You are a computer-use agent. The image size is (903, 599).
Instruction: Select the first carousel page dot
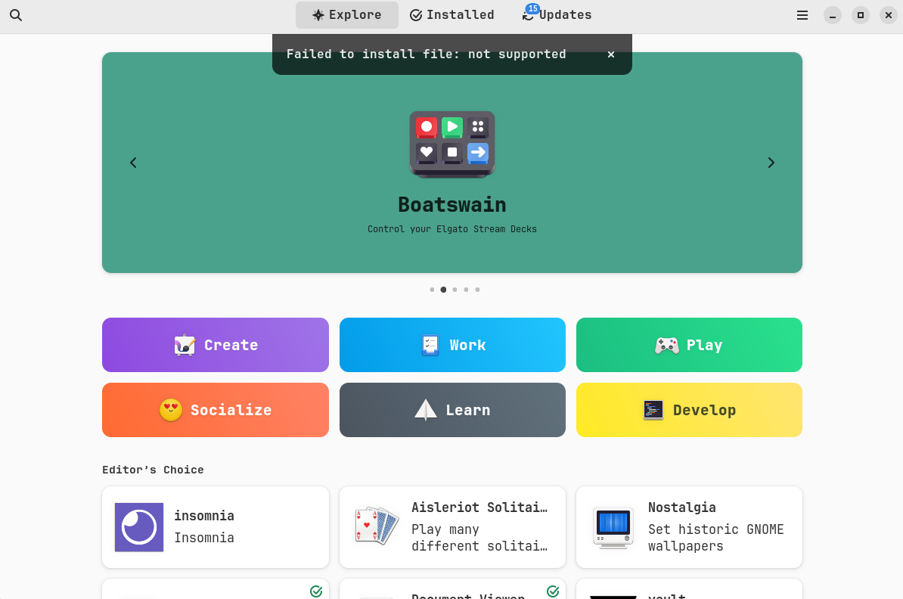click(432, 290)
